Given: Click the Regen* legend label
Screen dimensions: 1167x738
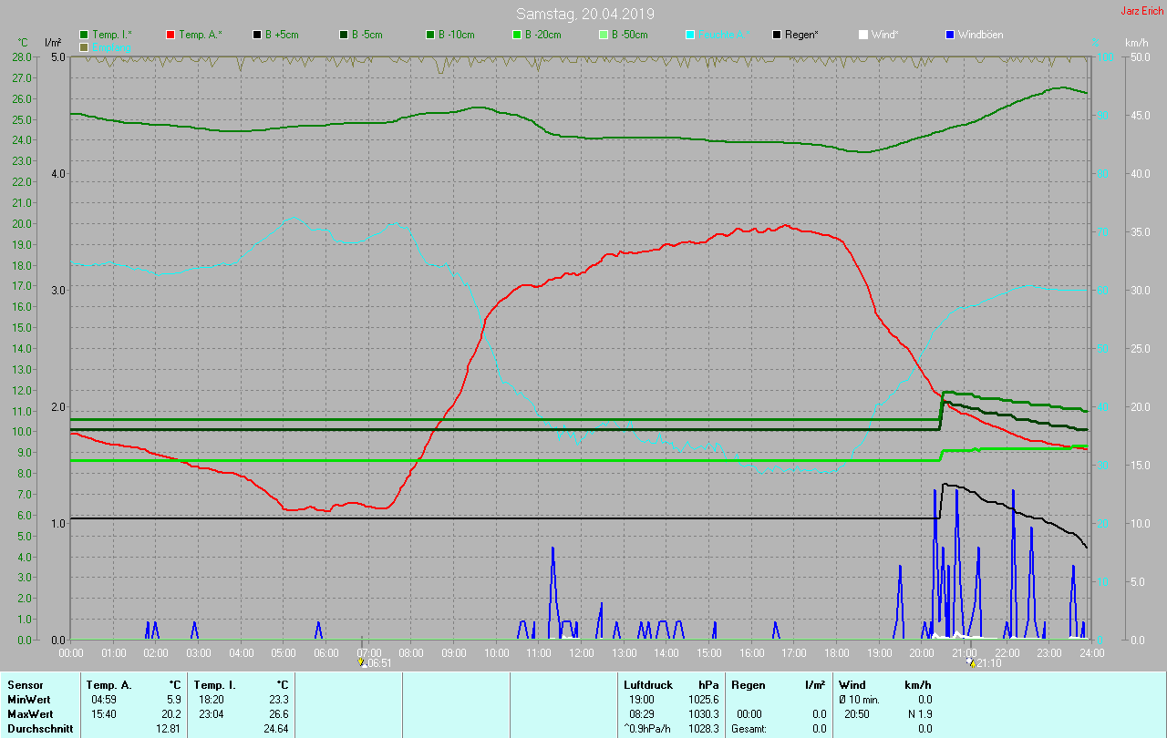Looking at the screenshot, I should pos(801,35).
